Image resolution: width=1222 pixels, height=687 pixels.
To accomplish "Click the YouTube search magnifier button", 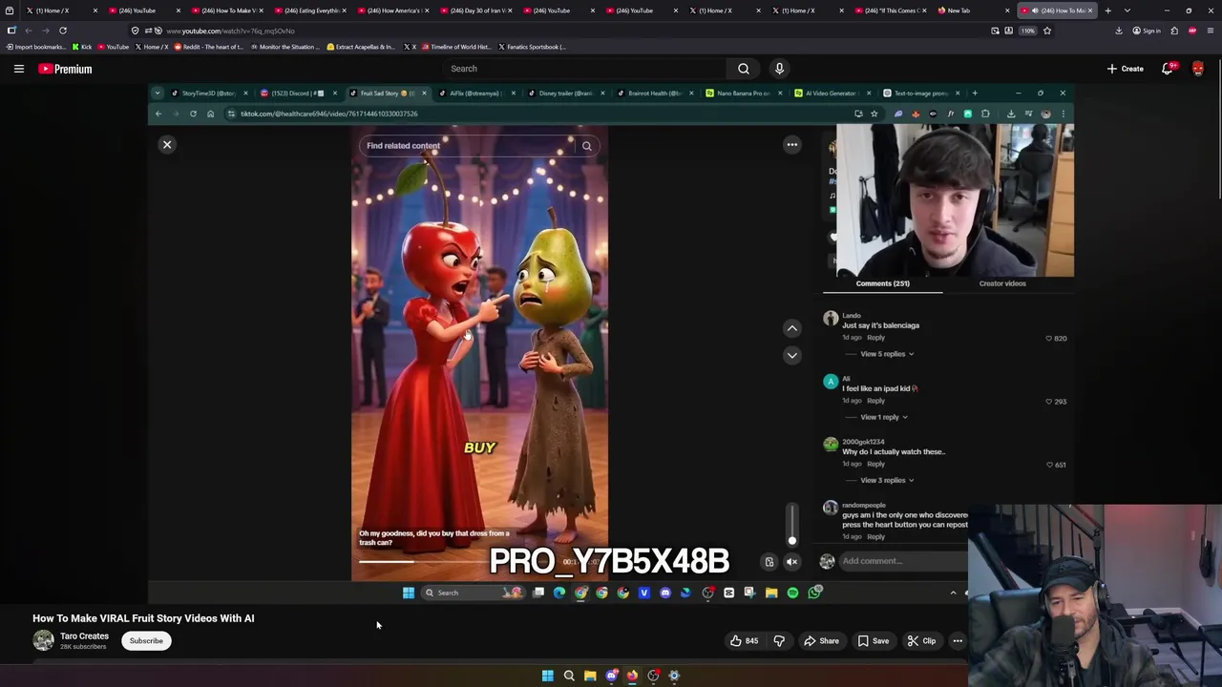I will (743, 69).
